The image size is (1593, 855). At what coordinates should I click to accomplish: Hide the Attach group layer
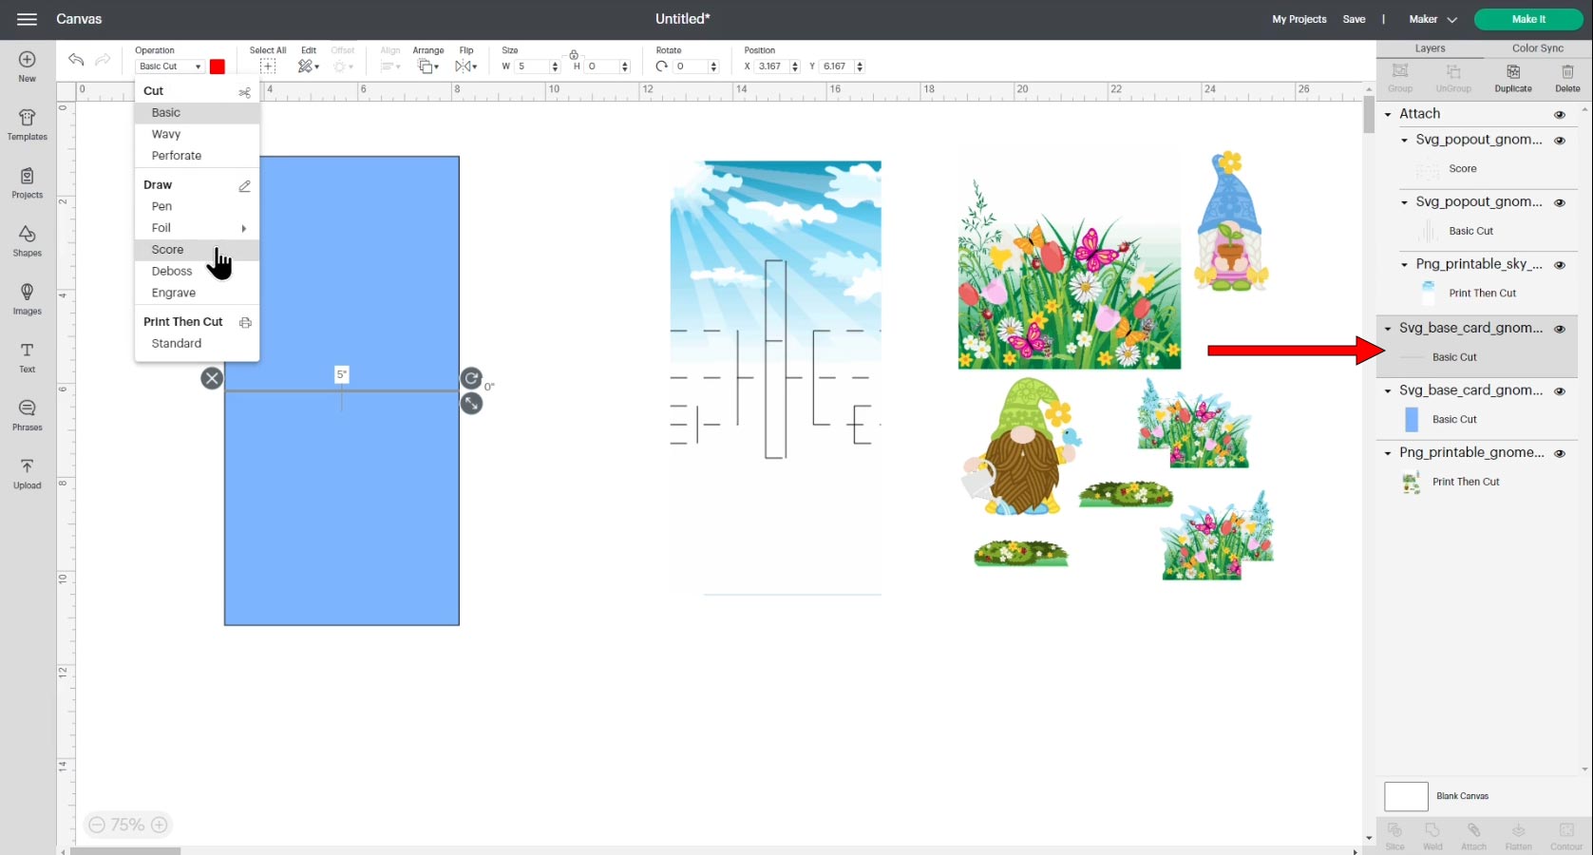(1559, 114)
